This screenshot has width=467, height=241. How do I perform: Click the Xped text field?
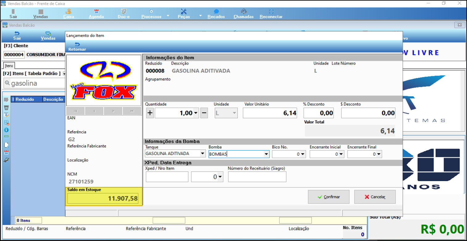point(167,177)
